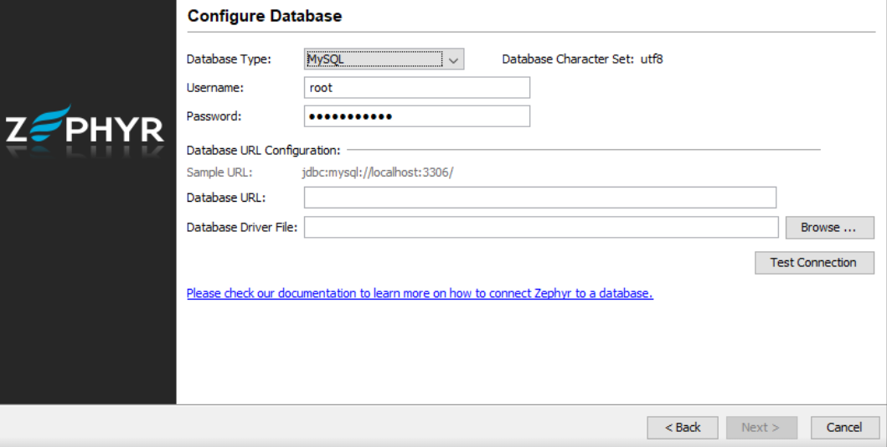Focus the Username field containing root

point(416,88)
